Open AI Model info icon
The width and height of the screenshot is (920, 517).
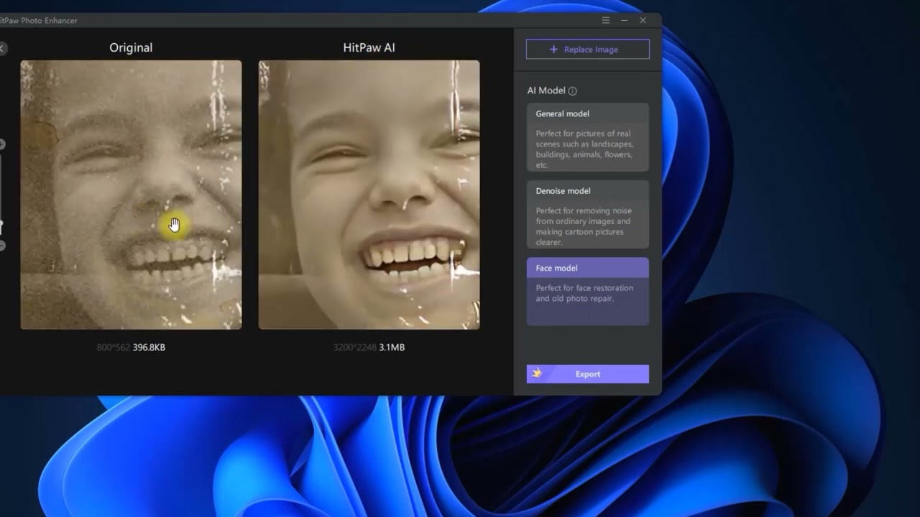573,91
